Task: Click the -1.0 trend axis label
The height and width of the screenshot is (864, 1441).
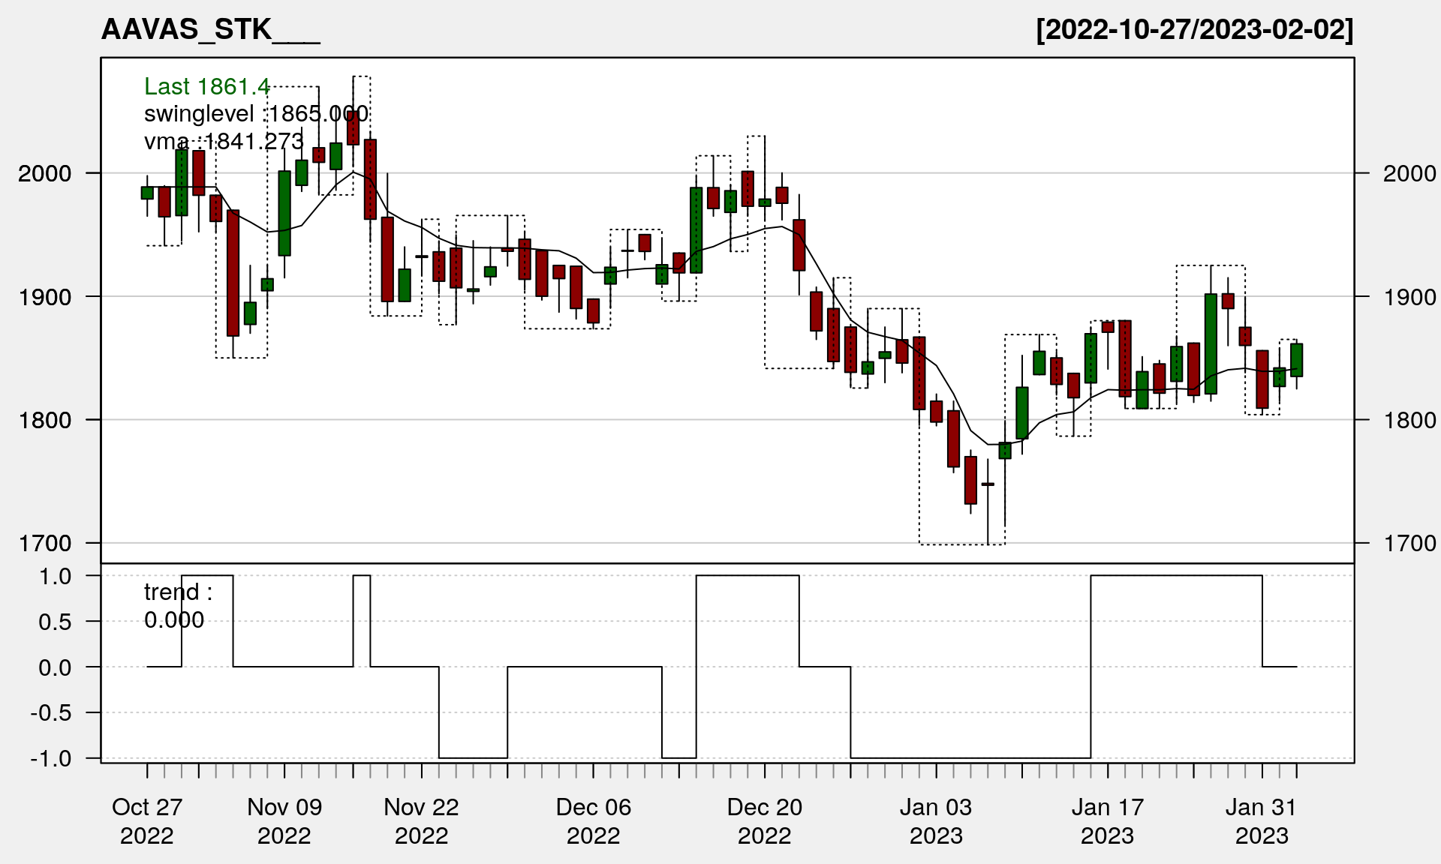Action: coord(51,758)
